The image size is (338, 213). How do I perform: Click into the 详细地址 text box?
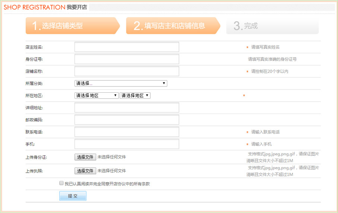click(x=127, y=108)
